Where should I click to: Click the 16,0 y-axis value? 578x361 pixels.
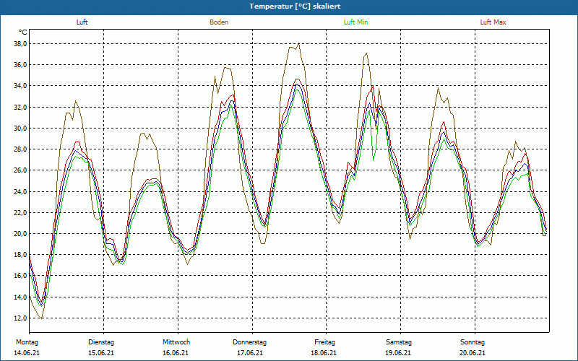(20, 276)
